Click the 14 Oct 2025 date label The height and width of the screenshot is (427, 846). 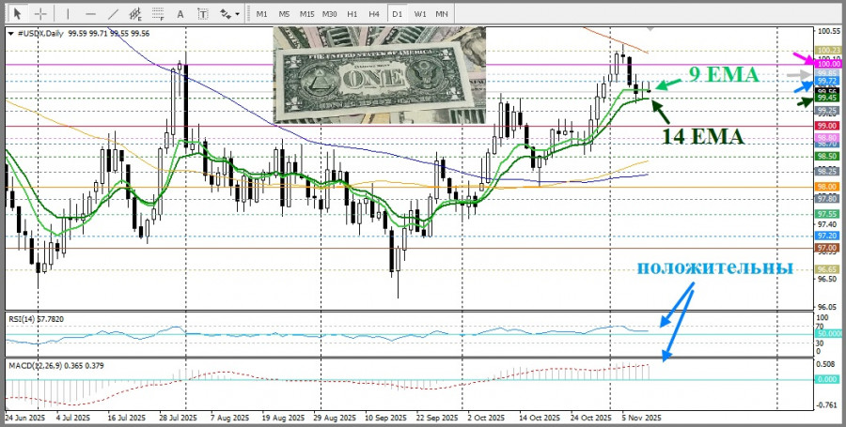coord(540,418)
